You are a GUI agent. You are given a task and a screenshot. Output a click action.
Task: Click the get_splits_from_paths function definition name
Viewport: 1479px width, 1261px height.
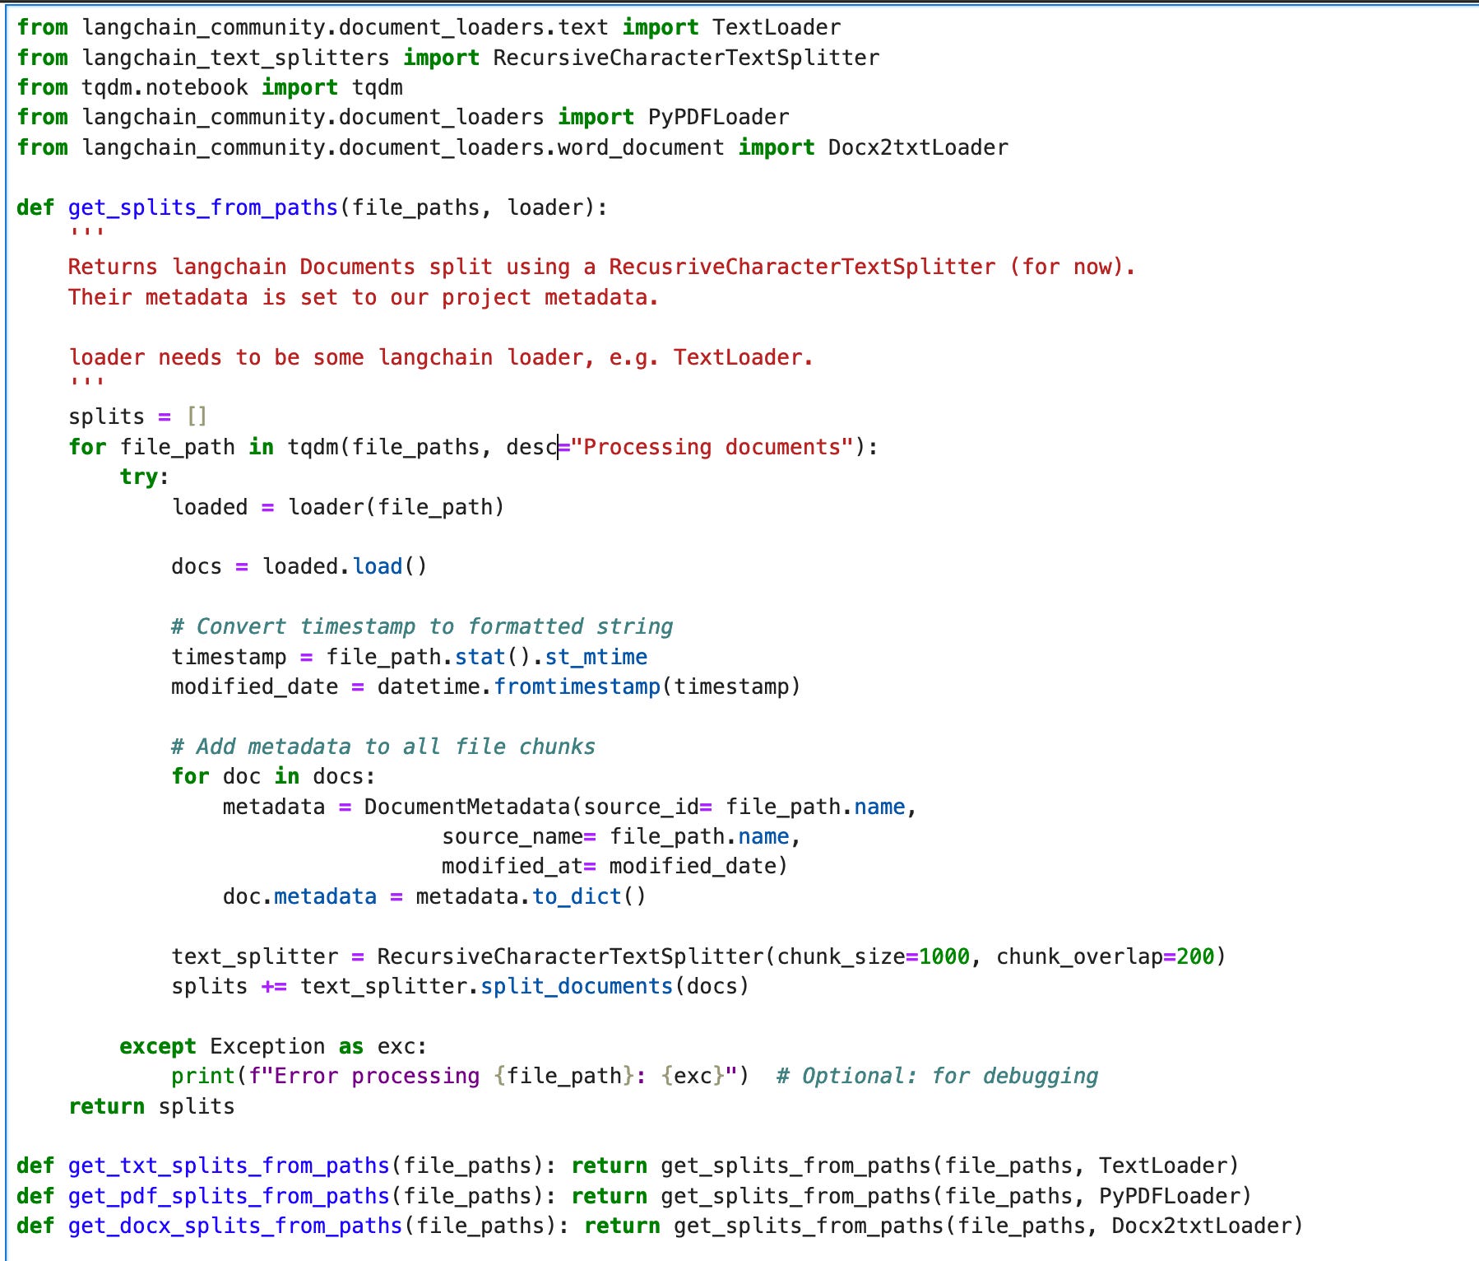[x=203, y=207]
